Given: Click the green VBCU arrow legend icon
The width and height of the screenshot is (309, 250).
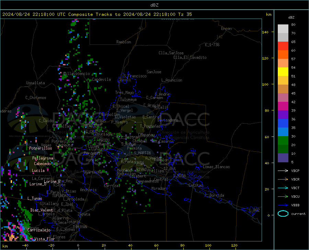Looking at the screenshot, I should [x=283, y=197].
